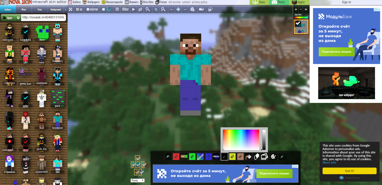Open the Resourcepacks menu link

click(x=112, y=2)
